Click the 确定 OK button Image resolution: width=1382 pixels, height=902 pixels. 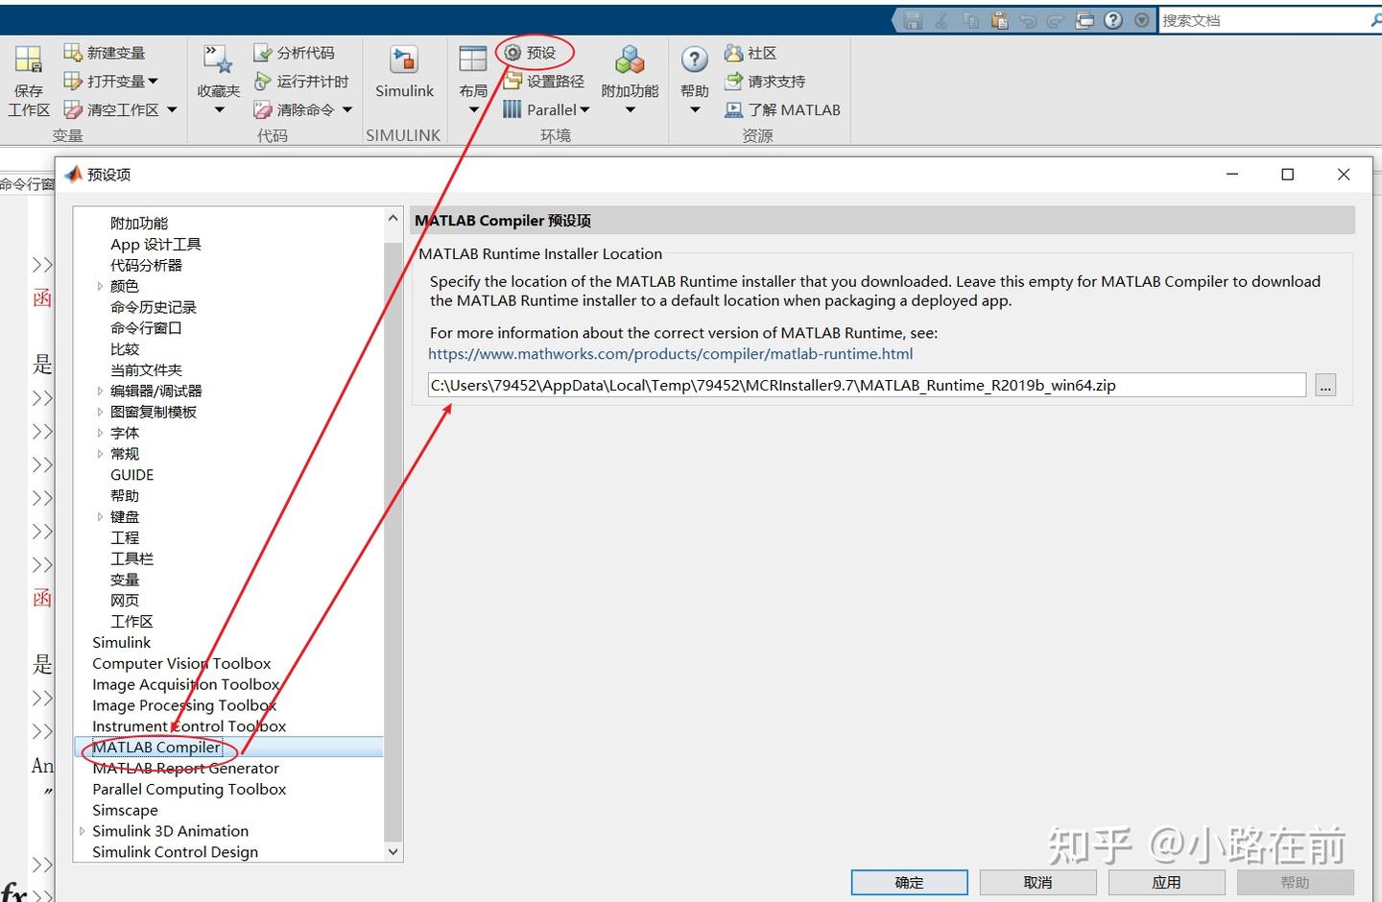(x=909, y=882)
